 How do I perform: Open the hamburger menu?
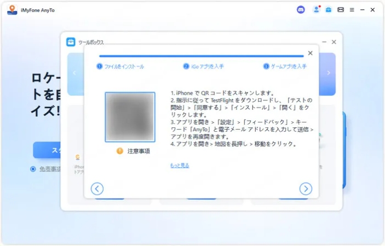[x=352, y=10]
